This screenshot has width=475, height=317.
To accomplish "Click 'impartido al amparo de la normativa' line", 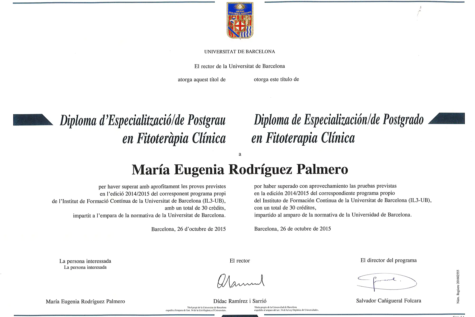I will [x=333, y=215].
